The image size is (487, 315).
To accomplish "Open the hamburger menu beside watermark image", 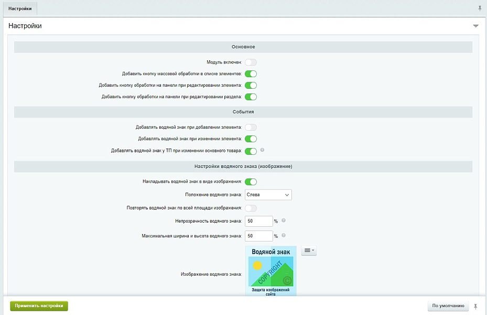I will [x=309, y=251].
